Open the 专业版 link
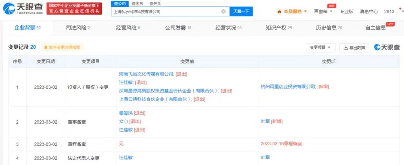 346,12
